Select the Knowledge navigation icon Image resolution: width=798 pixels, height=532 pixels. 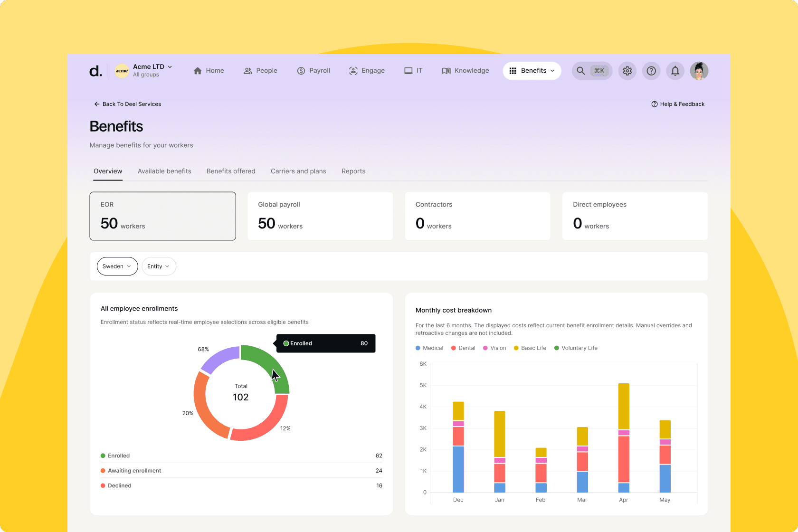tap(446, 70)
